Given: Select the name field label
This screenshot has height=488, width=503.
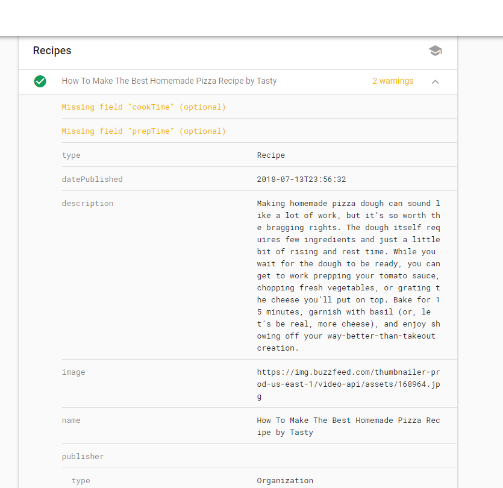Looking at the screenshot, I should 71,421.
